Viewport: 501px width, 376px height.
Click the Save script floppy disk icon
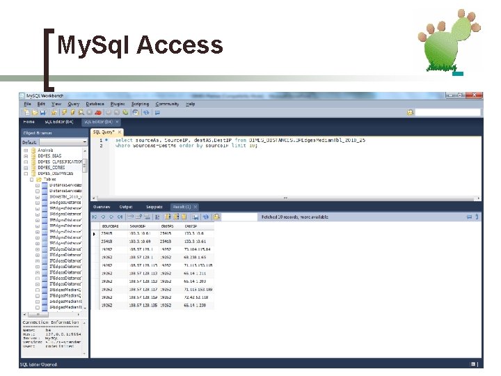pos(43,112)
